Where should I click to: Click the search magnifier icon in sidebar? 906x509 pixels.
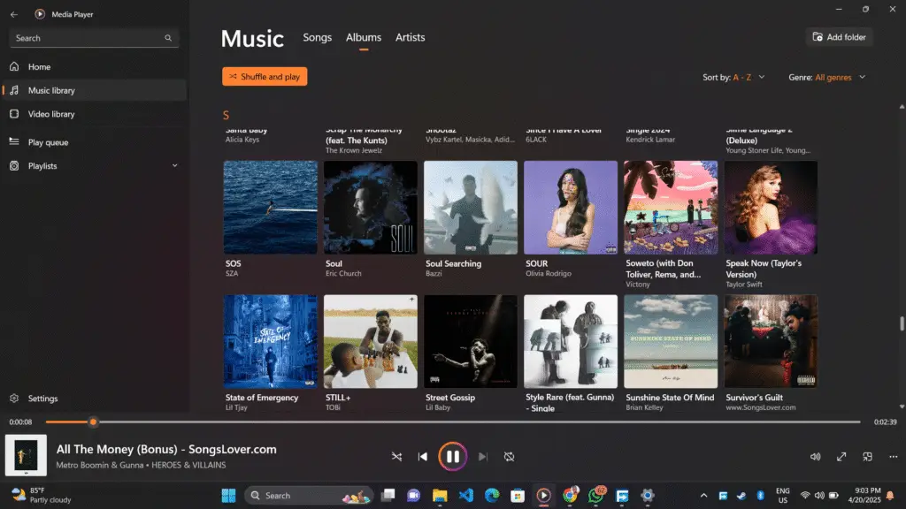pyautogui.click(x=168, y=38)
